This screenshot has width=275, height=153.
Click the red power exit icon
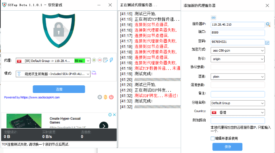tap(111, 97)
